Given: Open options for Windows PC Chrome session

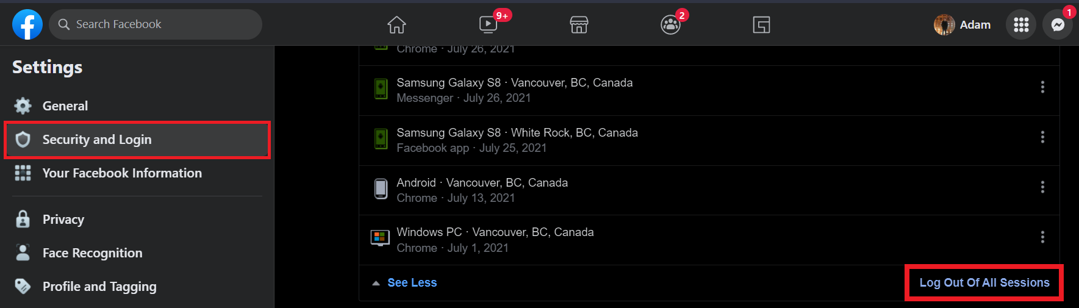Looking at the screenshot, I should 1042,237.
